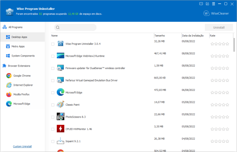The image size is (237, 152).
Task: Rate Classic Paint with stars
Action: pyautogui.click(x=220, y=105)
